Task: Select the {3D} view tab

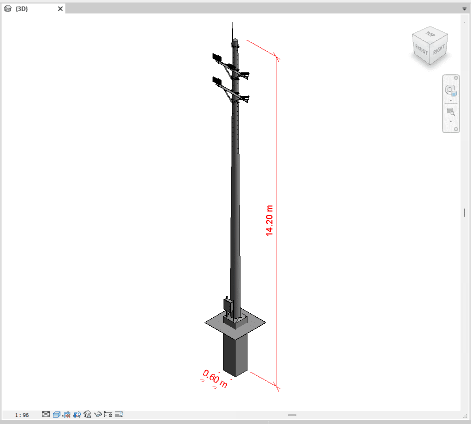Action: coord(22,8)
